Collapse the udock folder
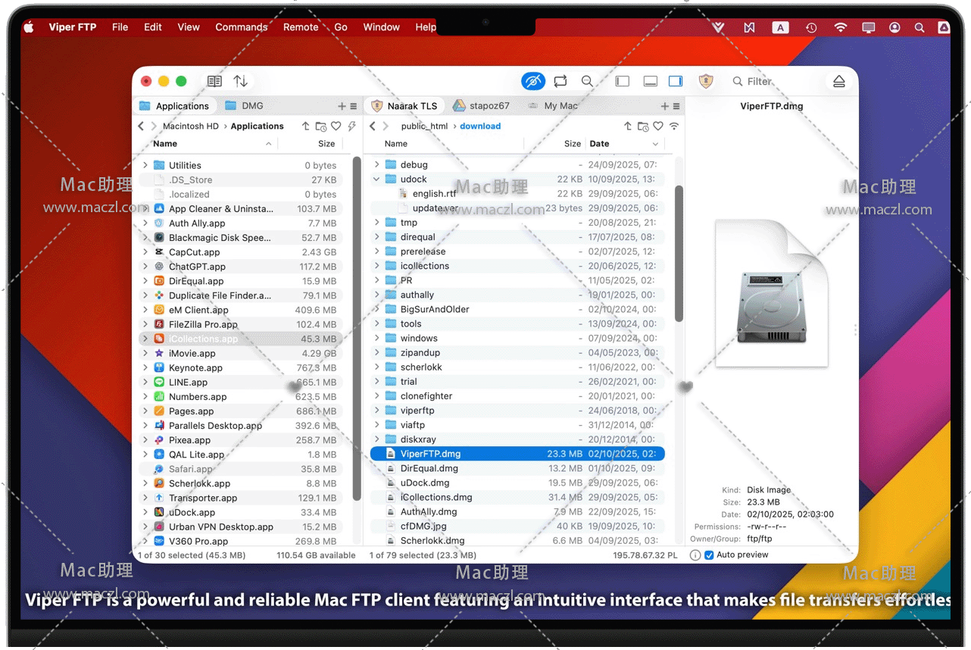 [376, 180]
